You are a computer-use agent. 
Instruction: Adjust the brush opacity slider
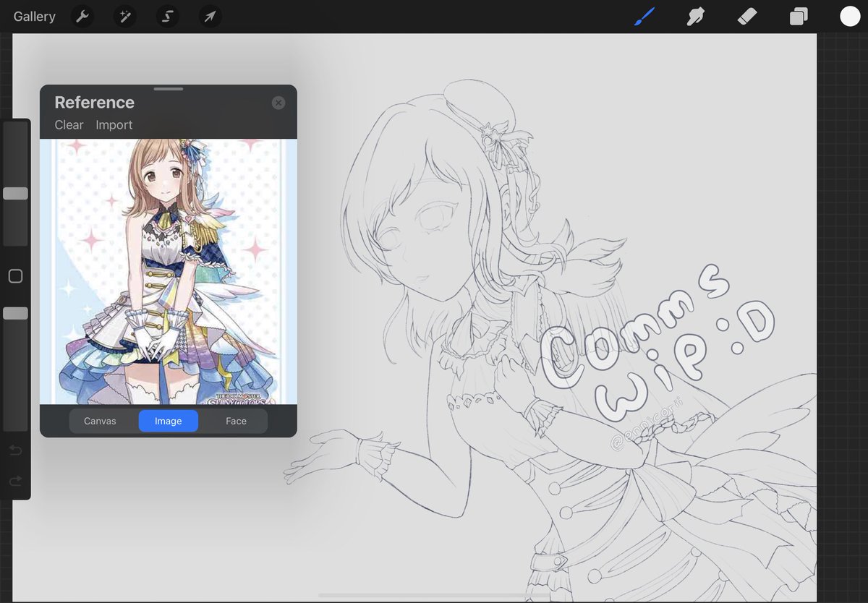click(x=15, y=313)
